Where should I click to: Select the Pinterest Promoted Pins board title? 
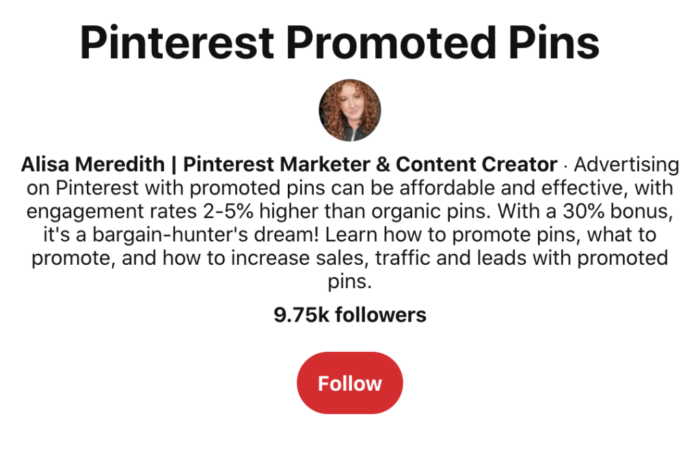click(340, 42)
